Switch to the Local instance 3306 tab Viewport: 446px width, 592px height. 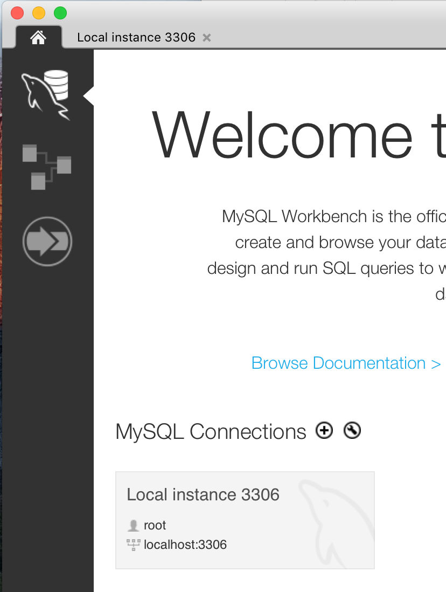pyautogui.click(x=137, y=37)
